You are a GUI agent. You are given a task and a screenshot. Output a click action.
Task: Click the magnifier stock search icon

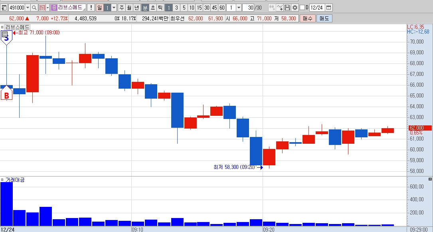coord(34,8)
